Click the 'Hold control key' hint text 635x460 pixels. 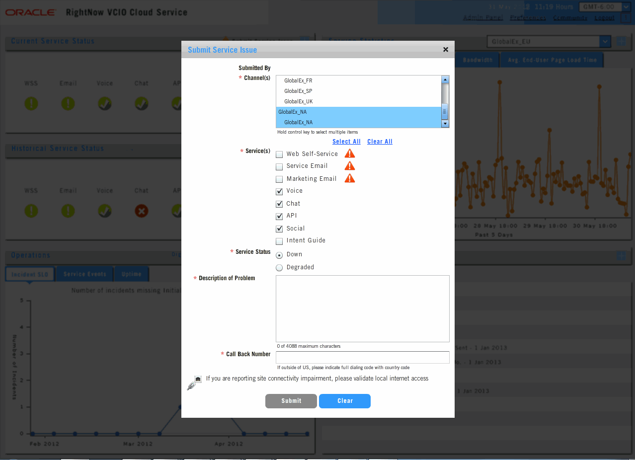point(317,132)
